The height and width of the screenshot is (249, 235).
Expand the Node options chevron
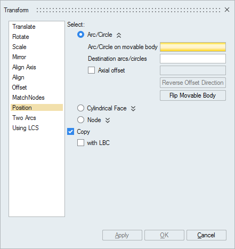coord(108,121)
